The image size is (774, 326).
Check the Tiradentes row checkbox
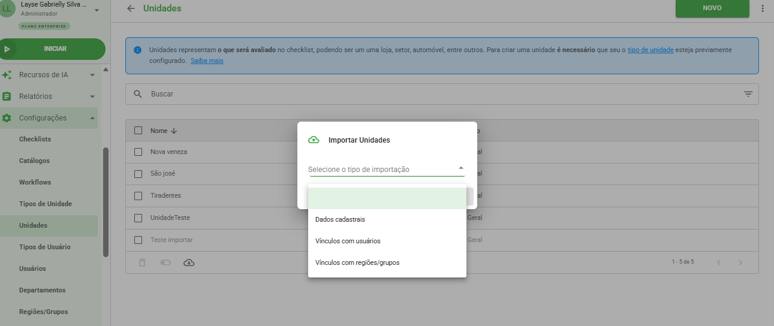click(138, 196)
